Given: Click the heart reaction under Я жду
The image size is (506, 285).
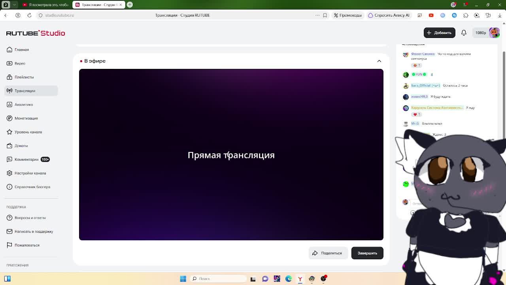Looking at the screenshot, I should click(x=416, y=114).
